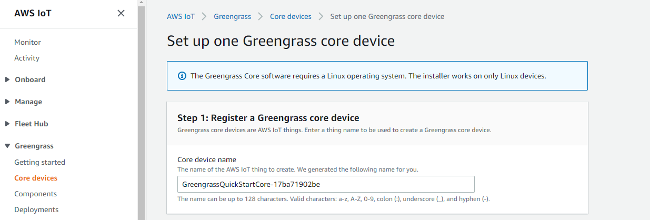650x220 pixels.
Task: Close the AWS IoT sidebar panel
Action: coord(121,13)
